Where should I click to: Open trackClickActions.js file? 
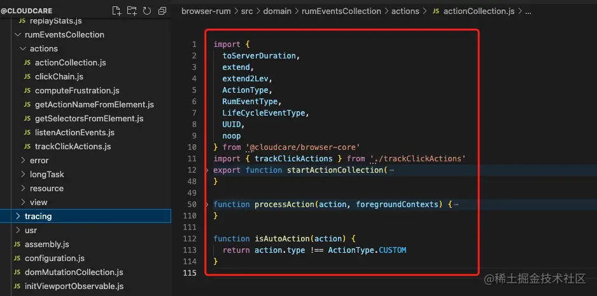pos(73,147)
